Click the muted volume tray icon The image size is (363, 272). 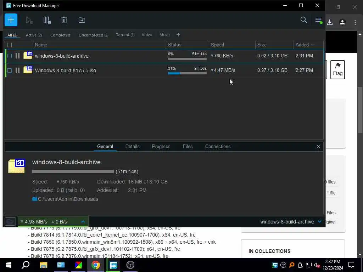click(317, 265)
